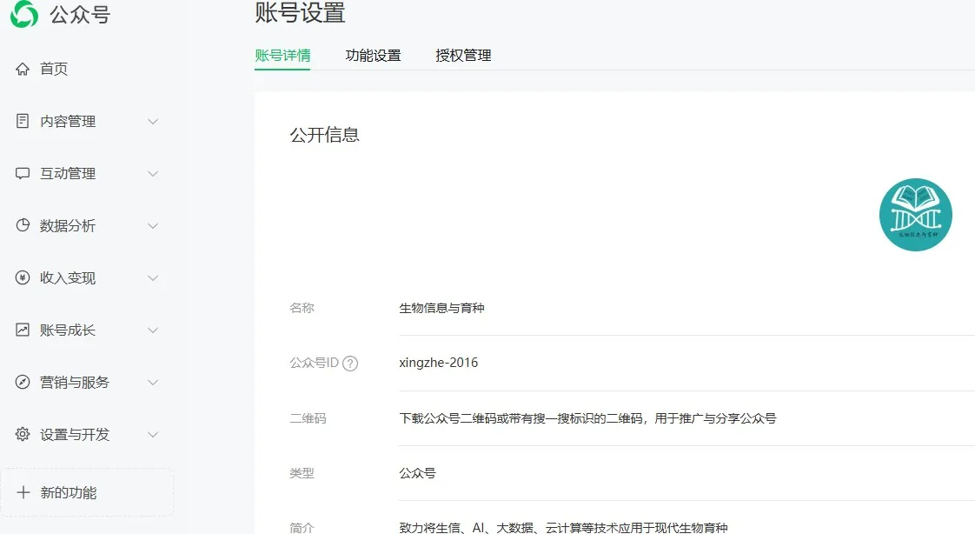Viewport: 975px width, 534px height.
Task: Expand the 内容管理 chevron
Action: 152,122
